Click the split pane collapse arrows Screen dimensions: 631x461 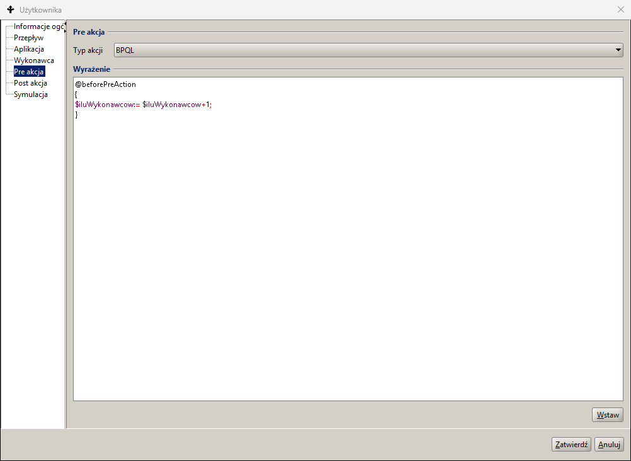[x=65, y=27]
